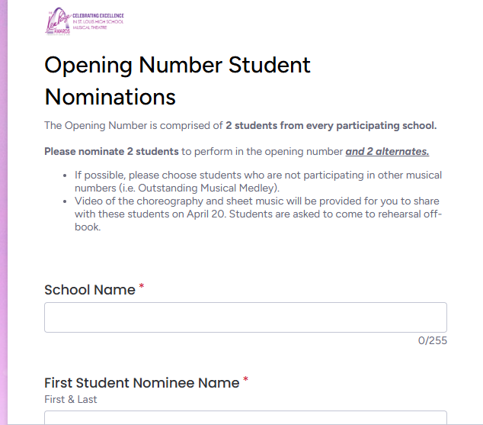Click the 'First Student Nominee Name' label
483x425 pixels.
point(142,383)
